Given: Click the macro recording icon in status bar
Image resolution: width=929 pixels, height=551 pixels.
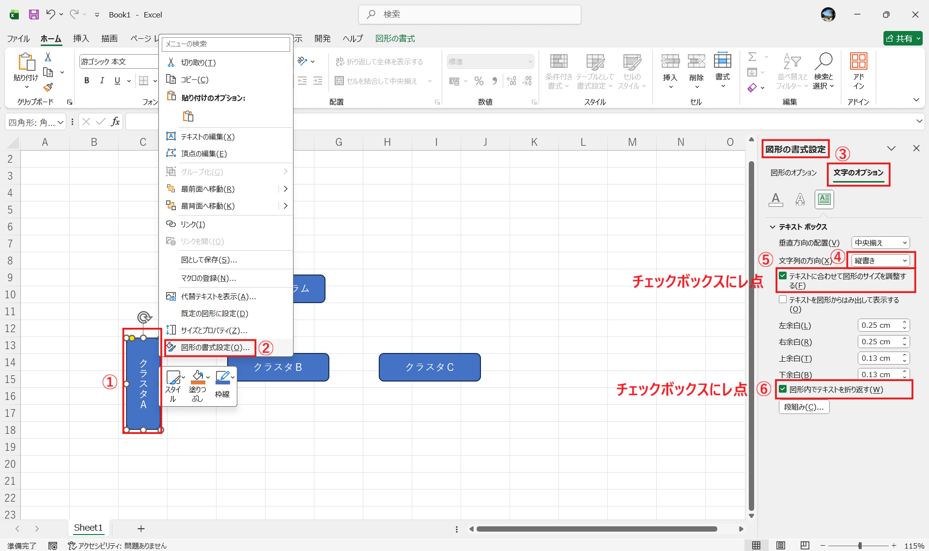Looking at the screenshot, I should [53, 546].
